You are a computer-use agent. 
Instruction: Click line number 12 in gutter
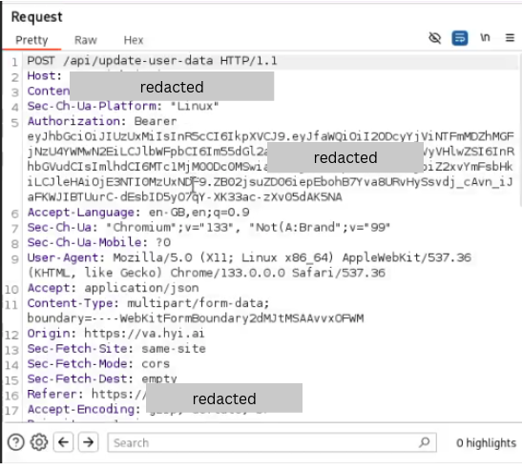11,335
